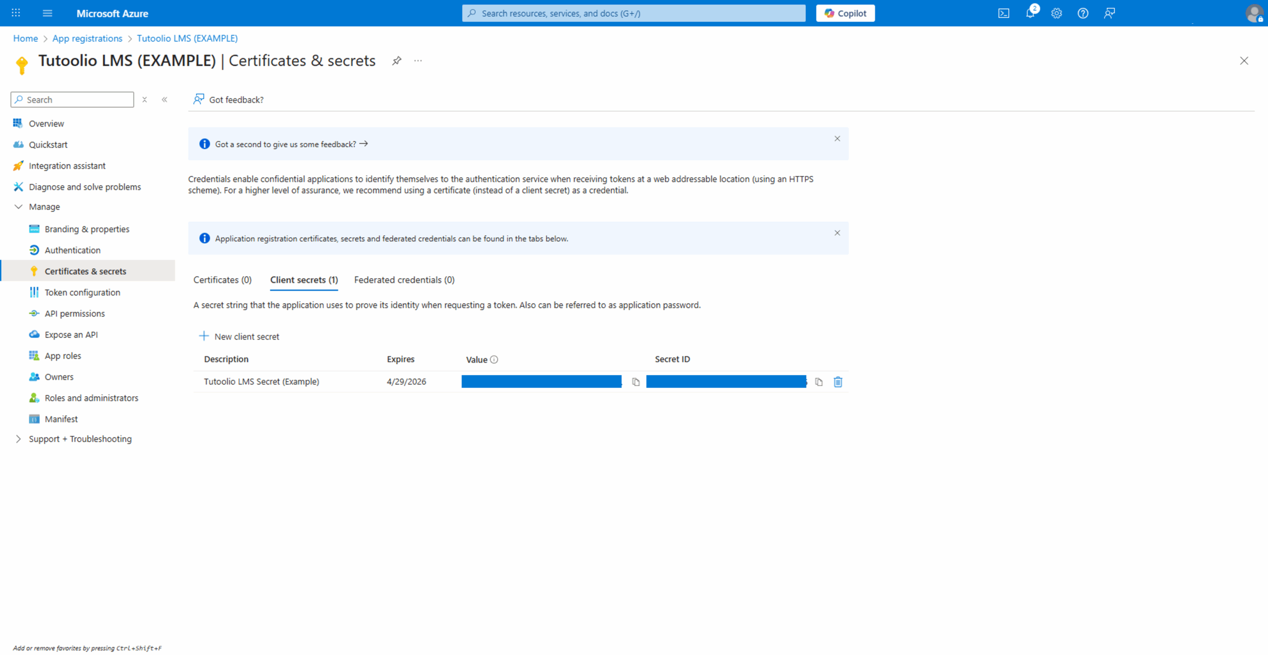
Task: Dismiss the feedback info banner
Action: [837, 139]
